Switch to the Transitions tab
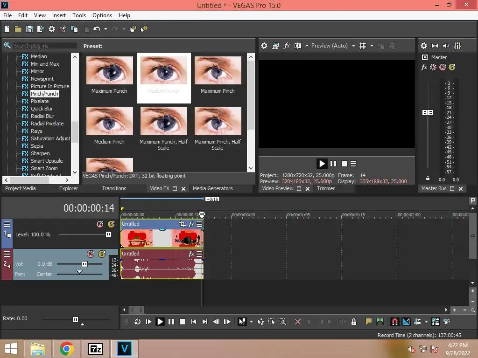 114,188
